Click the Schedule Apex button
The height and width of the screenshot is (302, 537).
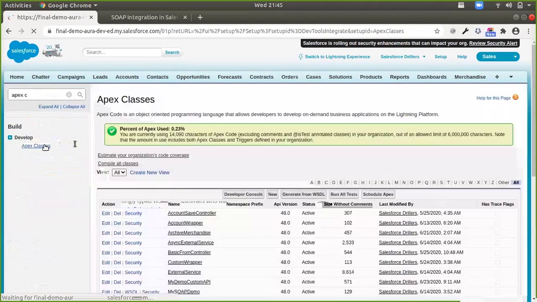(x=378, y=194)
